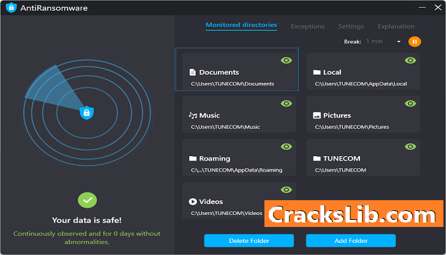Click the Roaming folder icon
Screen dimensions: 446x255
coord(192,159)
